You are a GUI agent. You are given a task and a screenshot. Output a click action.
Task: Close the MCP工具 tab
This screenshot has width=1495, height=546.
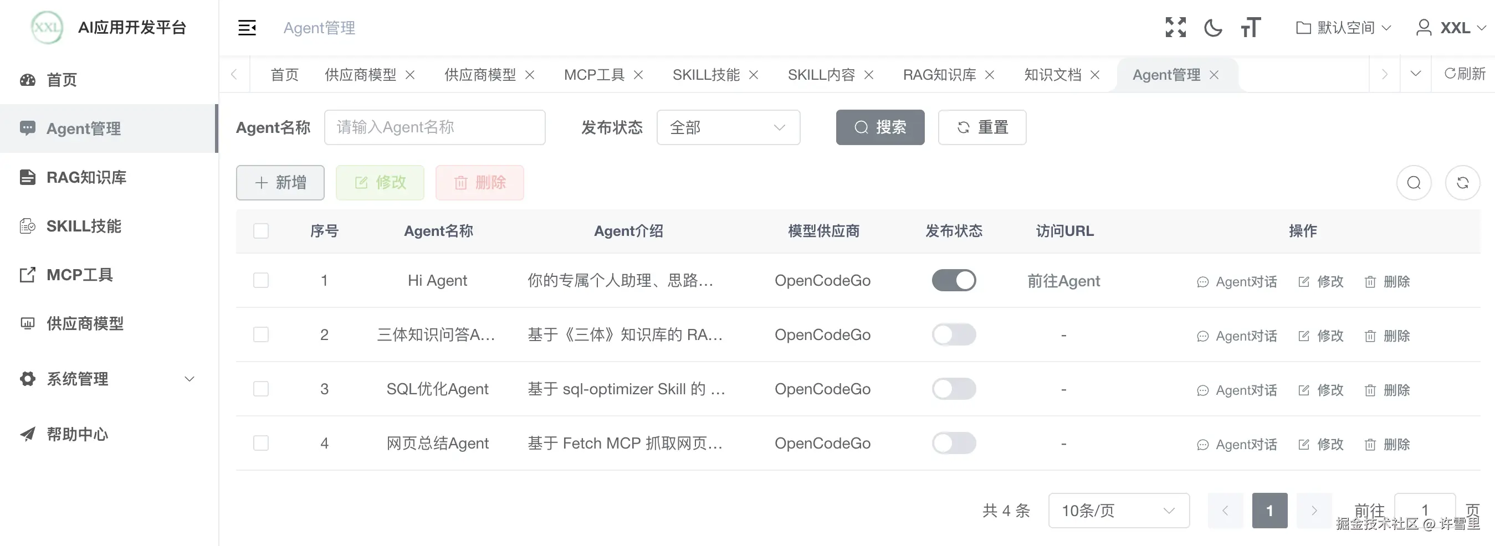coord(638,75)
